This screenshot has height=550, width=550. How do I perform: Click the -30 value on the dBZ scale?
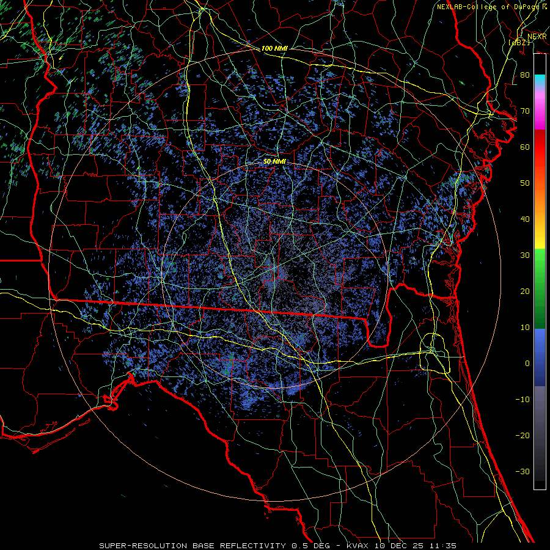[x=522, y=471]
